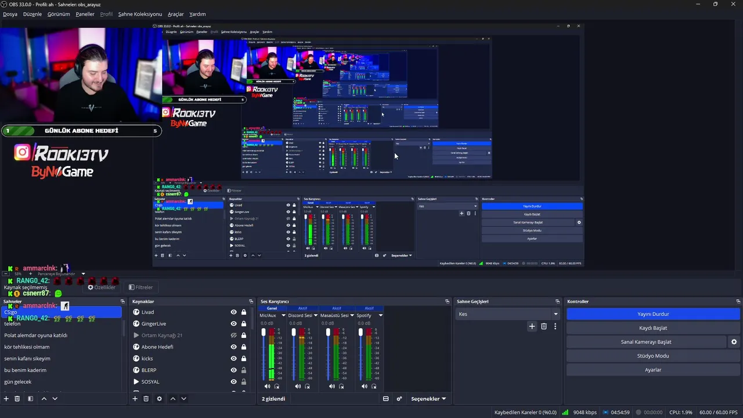Expand Spotify channel options arrow
Viewport: 743px width, 418px height.
click(380, 315)
